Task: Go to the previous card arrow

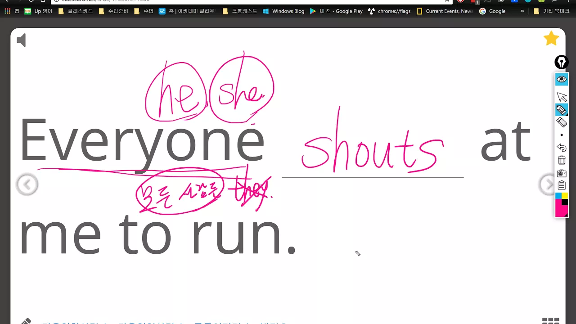Action: (x=27, y=184)
